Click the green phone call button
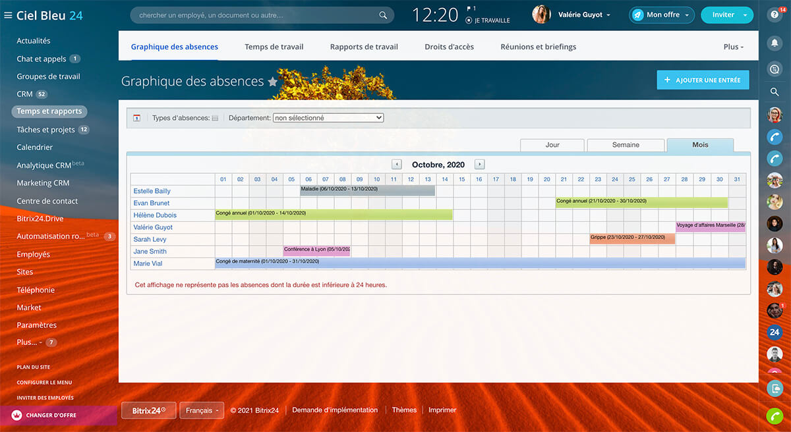Screen dimensions: 791x432 pos(775,416)
